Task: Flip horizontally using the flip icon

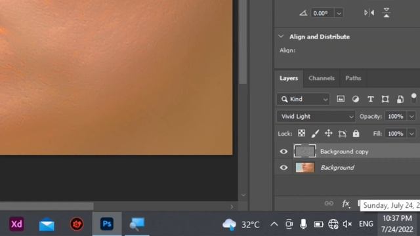Action: (369, 12)
